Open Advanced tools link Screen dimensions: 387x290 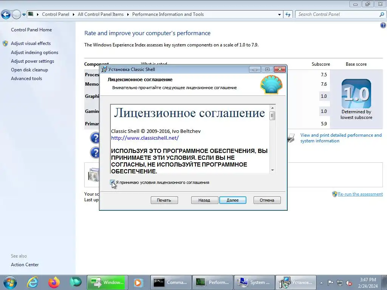26,79
